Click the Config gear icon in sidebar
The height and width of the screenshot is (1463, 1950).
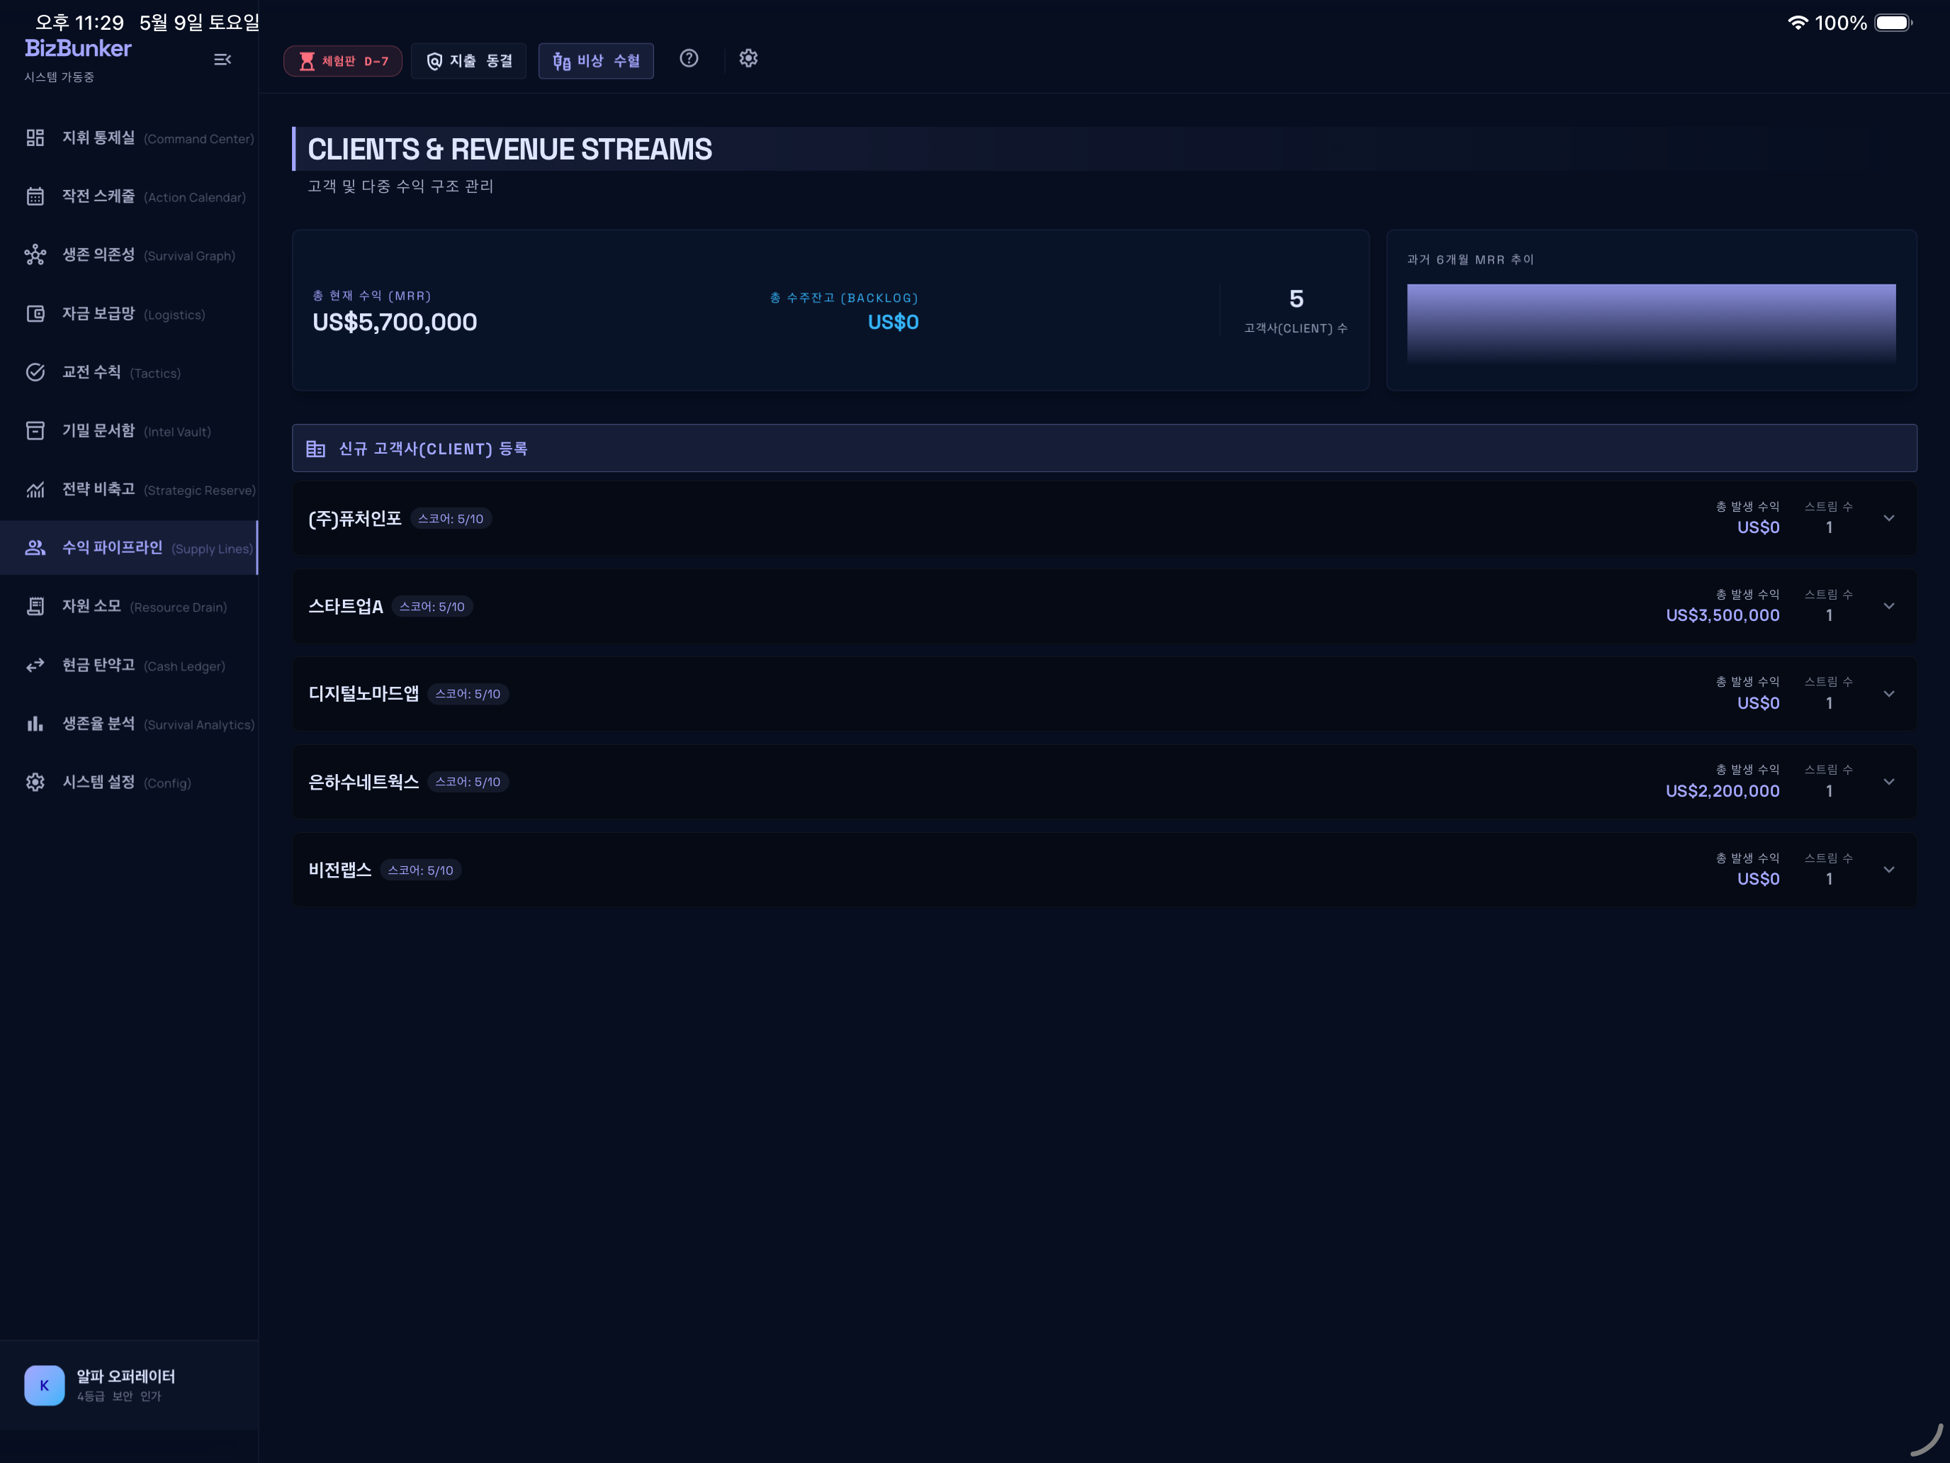(x=35, y=783)
